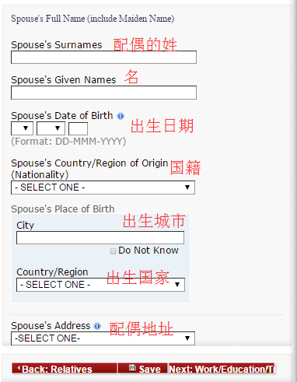Expand the Nationality SELECT ONE dropdown

(103, 187)
